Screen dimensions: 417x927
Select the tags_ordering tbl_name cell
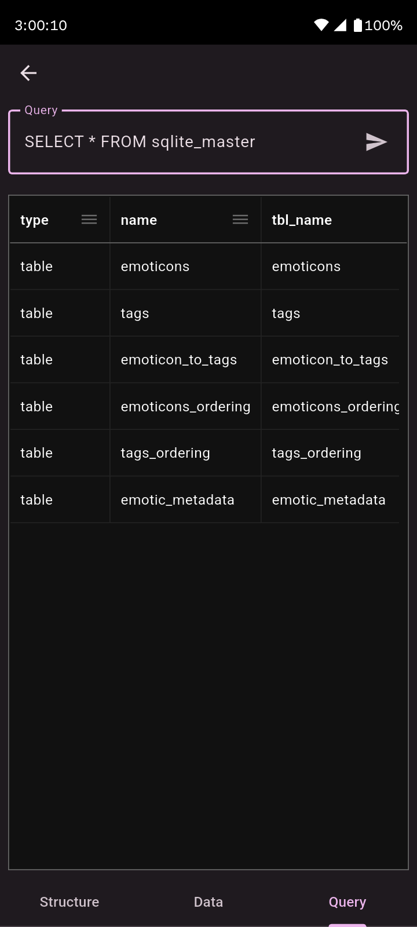click(x=316, y=453)
